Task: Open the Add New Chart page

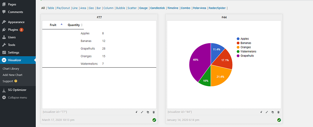Action: pos(12,75)
